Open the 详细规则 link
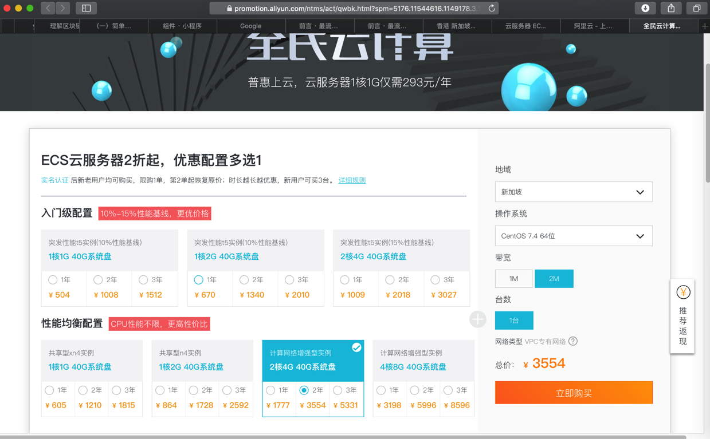 pos(352,180)
